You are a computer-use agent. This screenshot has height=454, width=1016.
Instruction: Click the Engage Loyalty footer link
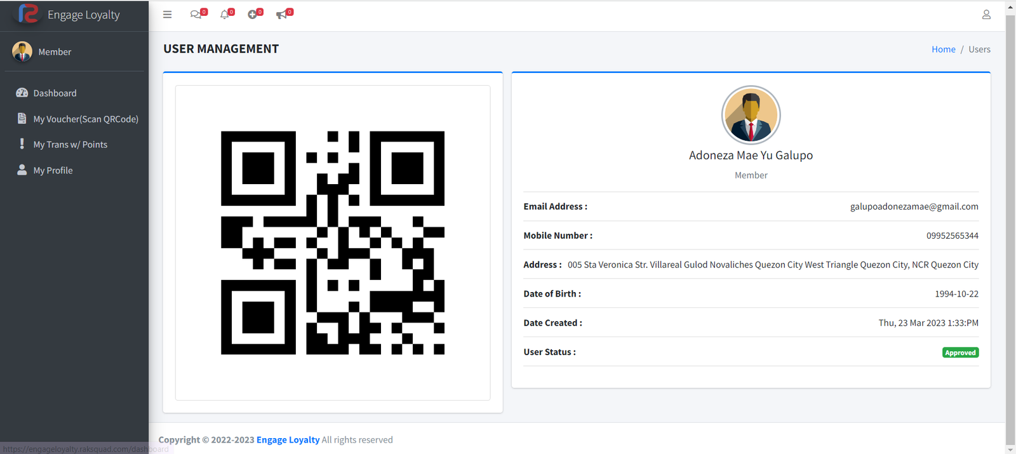[x=288, y=439]
